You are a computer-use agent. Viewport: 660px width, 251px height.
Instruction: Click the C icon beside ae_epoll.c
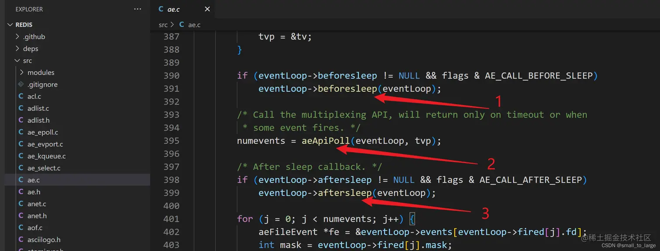(x=21, y=132)
